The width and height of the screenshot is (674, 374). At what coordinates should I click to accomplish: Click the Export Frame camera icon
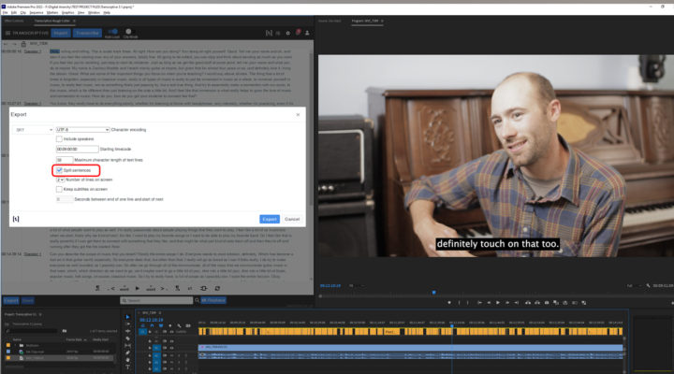click(x=547, y=303)
